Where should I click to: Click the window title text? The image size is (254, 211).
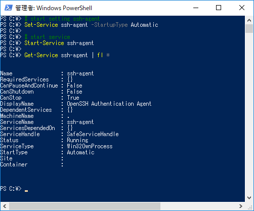pyautogui.click(x=54, y=8)
